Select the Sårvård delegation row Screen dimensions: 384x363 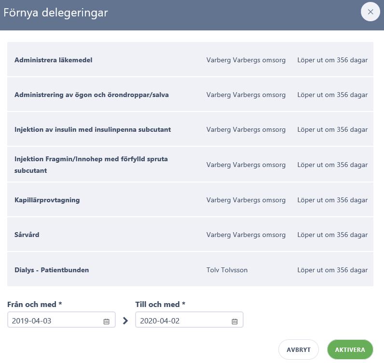[x=190, y=234]
